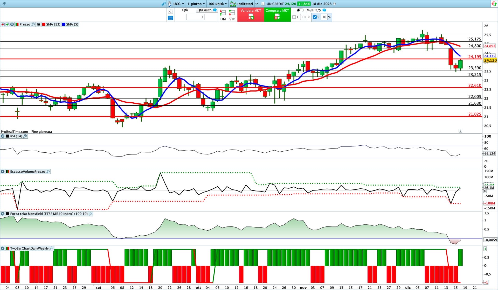
Task: Click the STP stop order icon
Action: pyautogui.click(x=232, y=15)
